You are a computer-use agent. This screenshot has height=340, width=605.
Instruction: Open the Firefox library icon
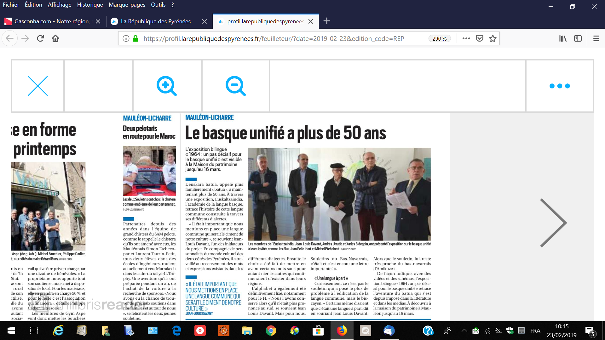point(563,38)
